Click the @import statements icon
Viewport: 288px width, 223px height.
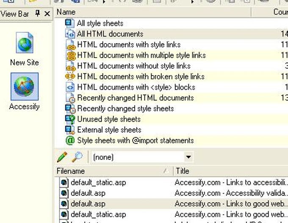click(x=70, y=140)
